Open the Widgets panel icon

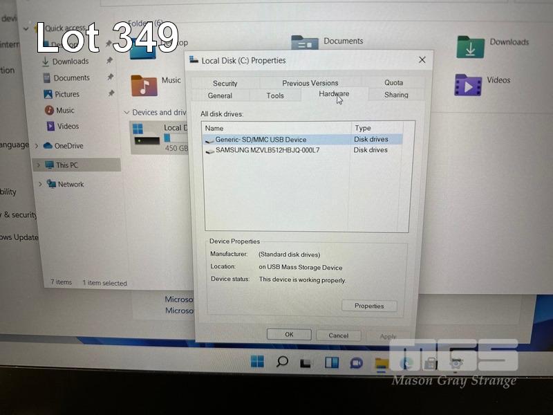(x=331, y=362)
